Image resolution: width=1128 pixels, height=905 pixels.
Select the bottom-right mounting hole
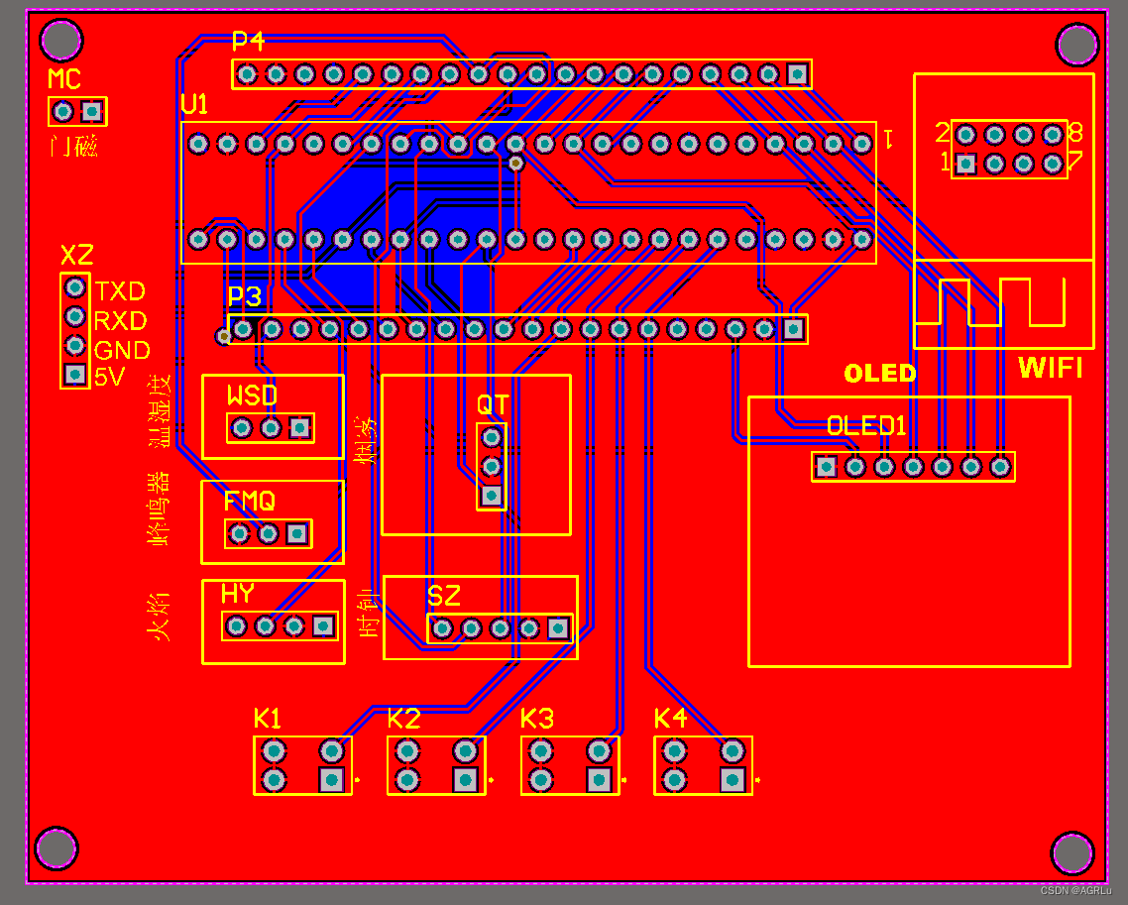1072,852
